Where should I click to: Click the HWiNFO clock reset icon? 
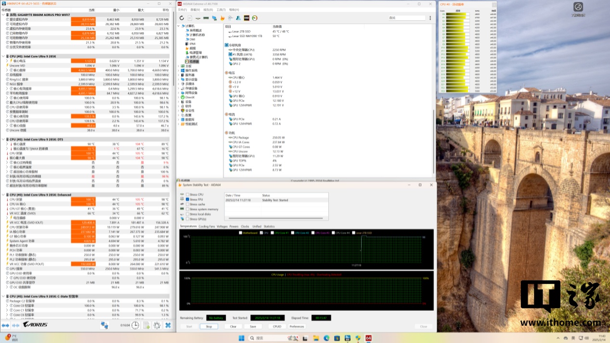click(x=135, y=326)
